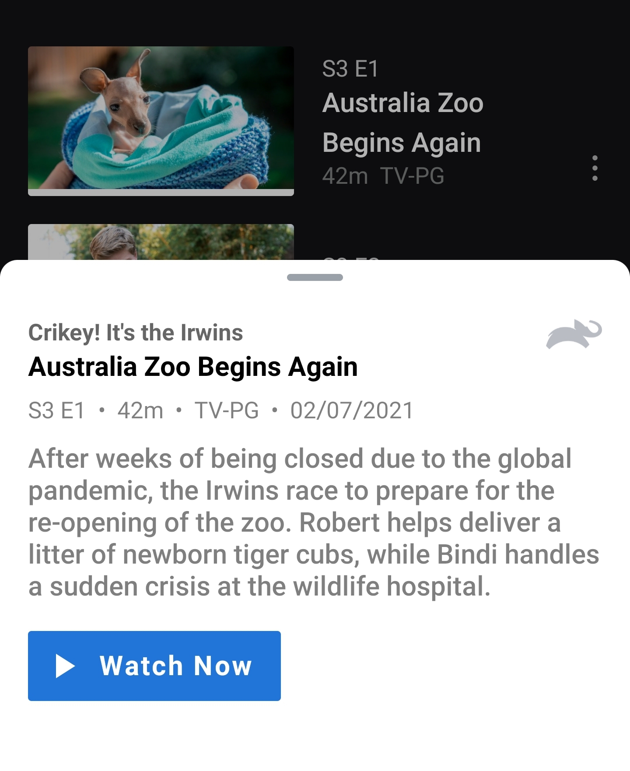The width and height of the screenshot is (630, 771).
Task: Select the 'Australia Zoo Begins Again' list title
Action: tap(402, 123)
